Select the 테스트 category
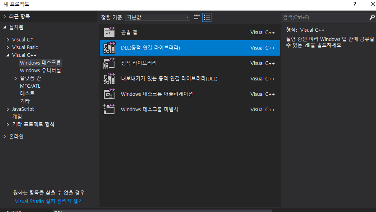 (x=27, y=93)
